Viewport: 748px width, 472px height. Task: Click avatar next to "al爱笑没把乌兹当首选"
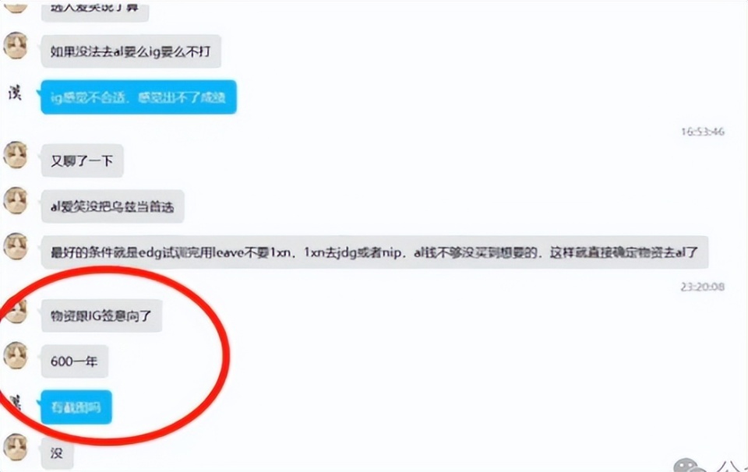[16, 201]
